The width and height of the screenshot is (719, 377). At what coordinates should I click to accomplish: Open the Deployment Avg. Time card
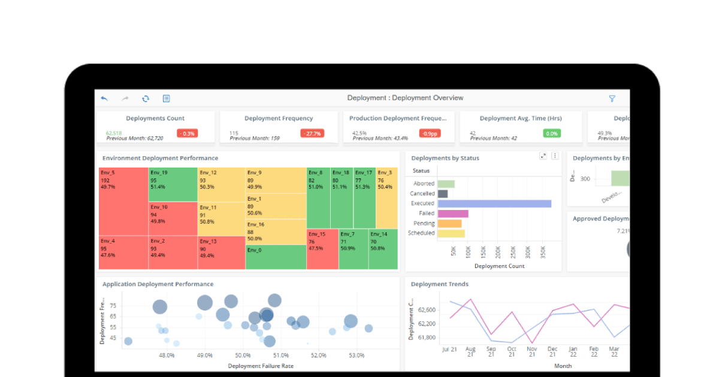[x=521, y=127]
